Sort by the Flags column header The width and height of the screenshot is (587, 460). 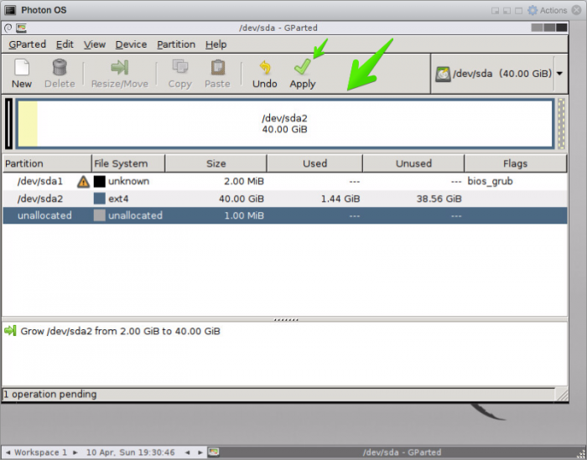516,163
